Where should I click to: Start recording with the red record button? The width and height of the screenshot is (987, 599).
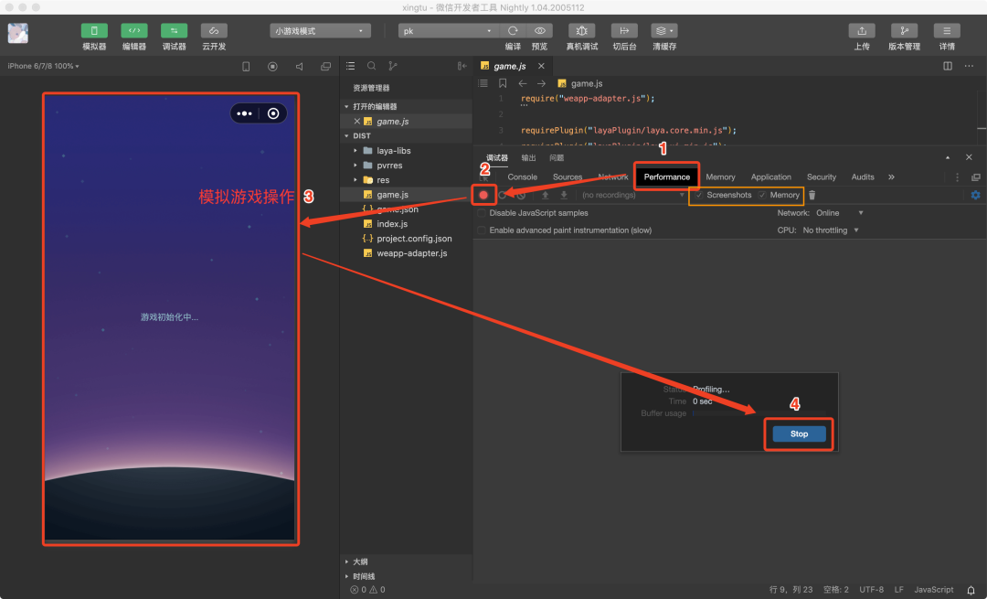point(483,194)
